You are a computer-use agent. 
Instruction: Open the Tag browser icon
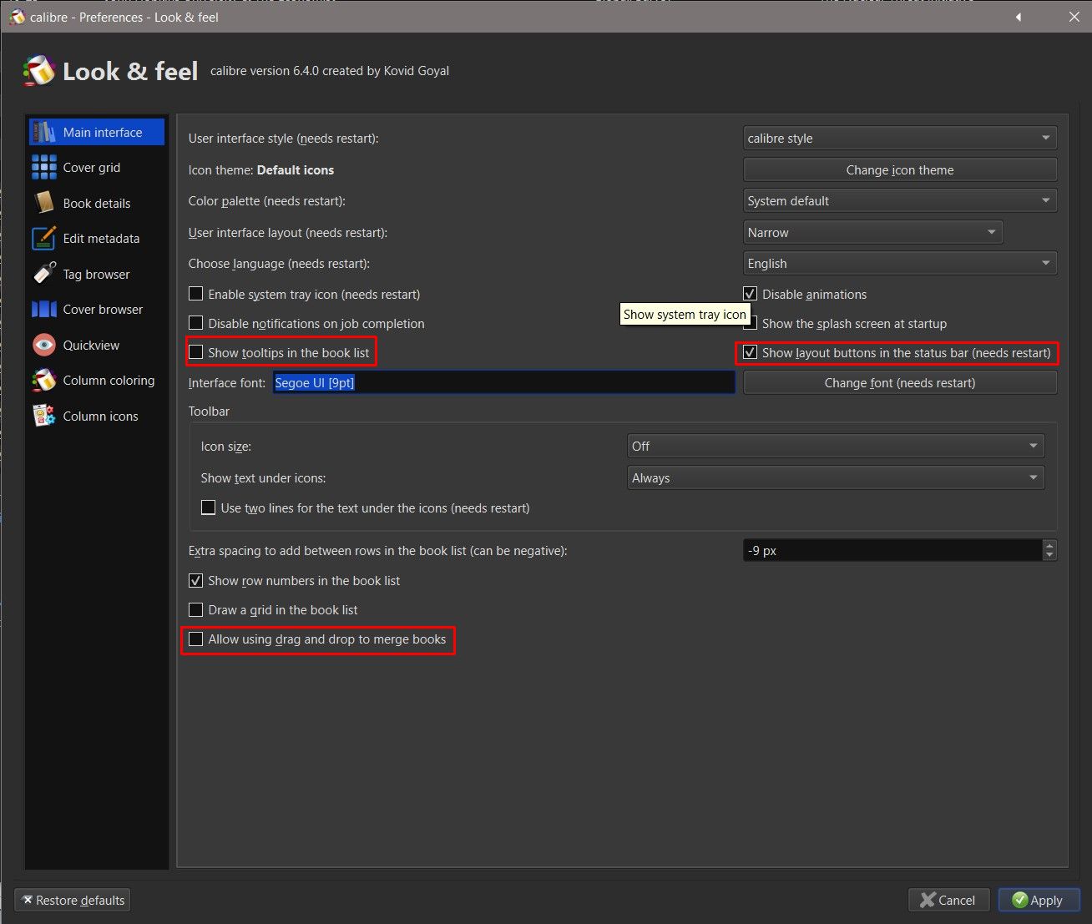tap(43, 274)
